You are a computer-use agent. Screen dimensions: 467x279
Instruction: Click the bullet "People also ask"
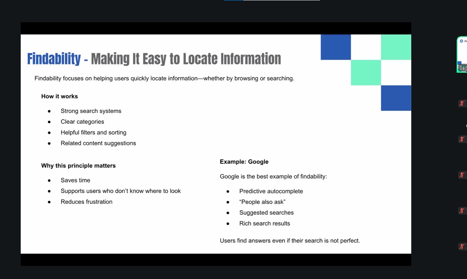click(x=262, y=202)
